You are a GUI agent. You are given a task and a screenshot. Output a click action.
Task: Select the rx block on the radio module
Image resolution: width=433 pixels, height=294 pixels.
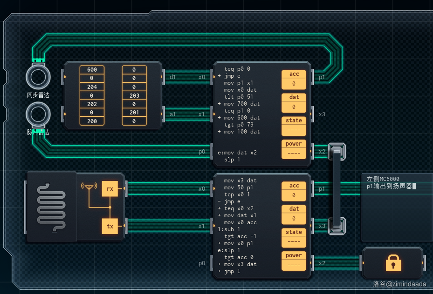point(110,189)
